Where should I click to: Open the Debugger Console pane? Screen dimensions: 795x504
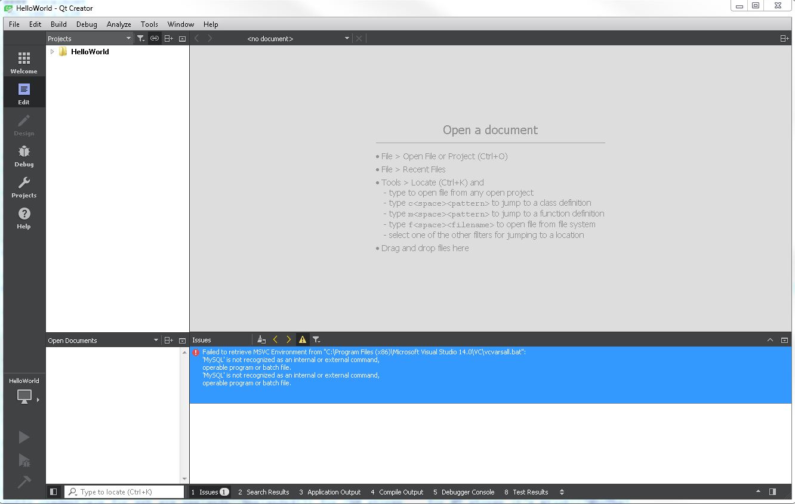(x=464, y=492)
